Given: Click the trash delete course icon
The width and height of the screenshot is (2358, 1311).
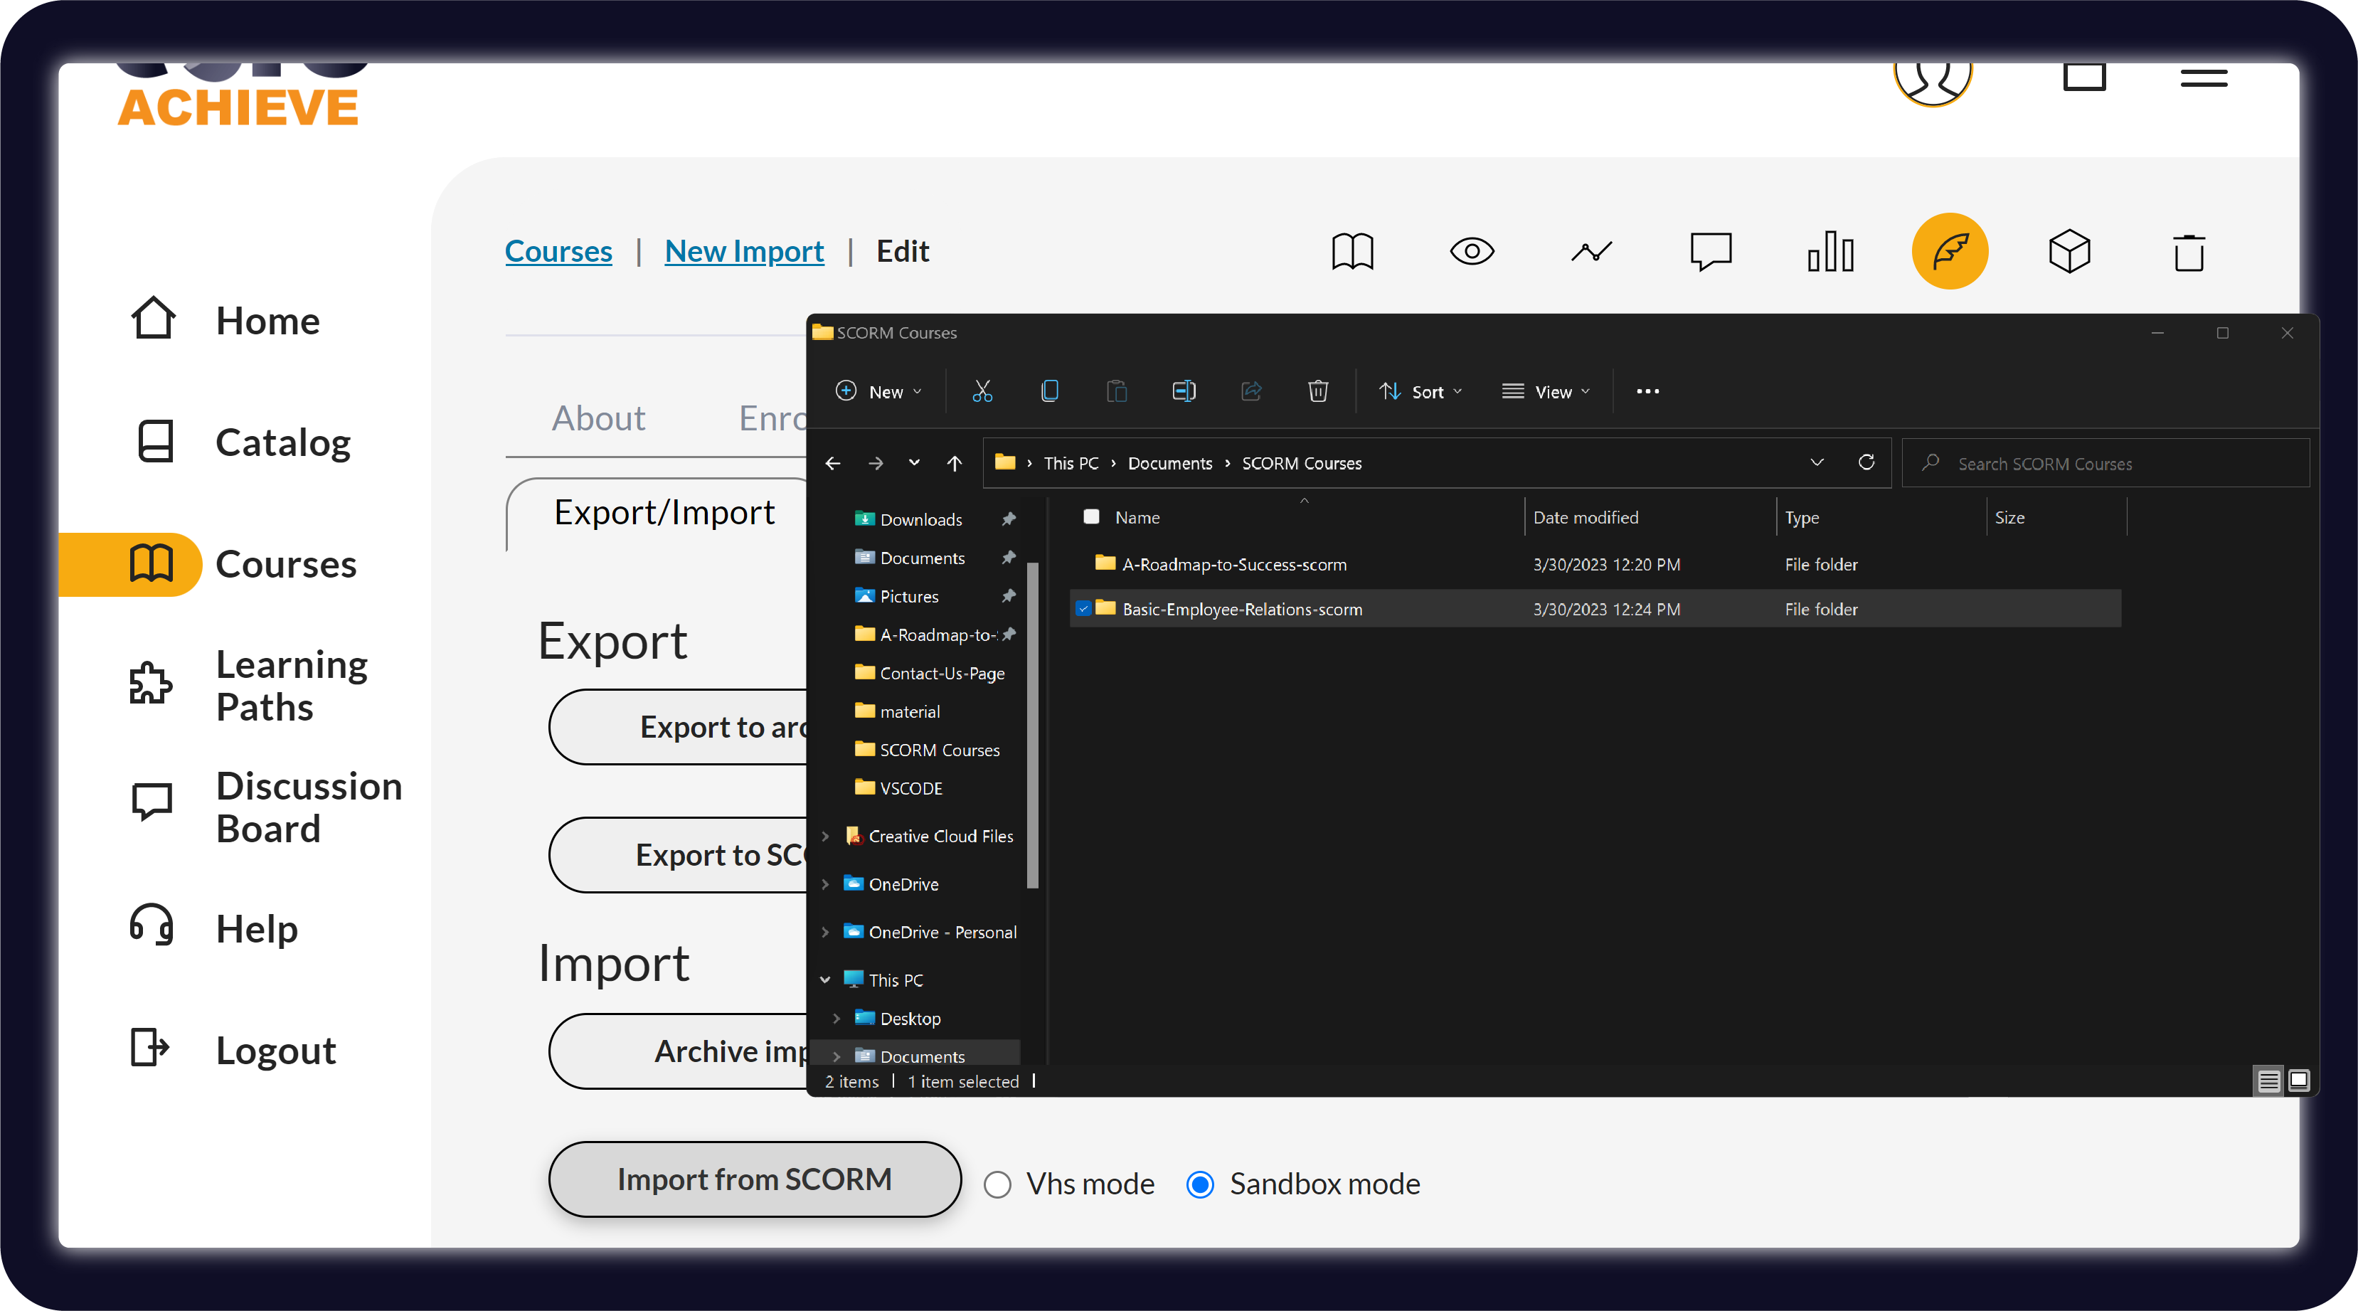Looking at the screenshot, I should (2189, 253).
